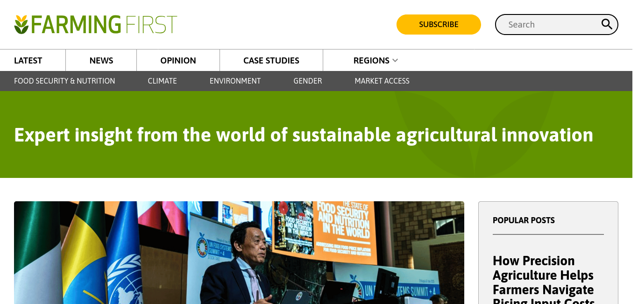The image size is (638, 304).
Task: Click the Popular Posts heading
Action: pyautogui.click(x=524, y=220)
